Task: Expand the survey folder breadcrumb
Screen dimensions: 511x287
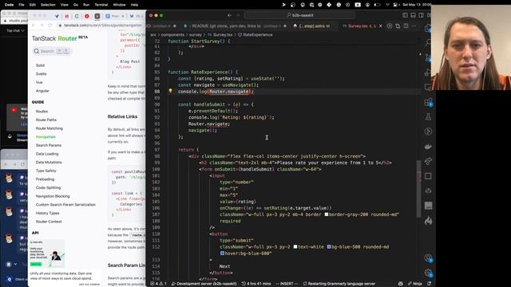Action: point(195,34)
